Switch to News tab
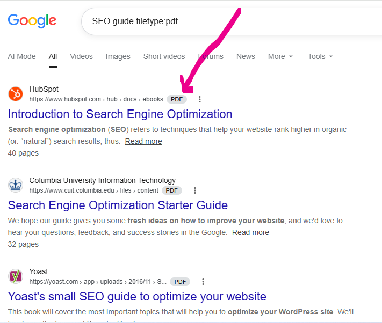This screenshot has width=382, height=323. point(246,56)
